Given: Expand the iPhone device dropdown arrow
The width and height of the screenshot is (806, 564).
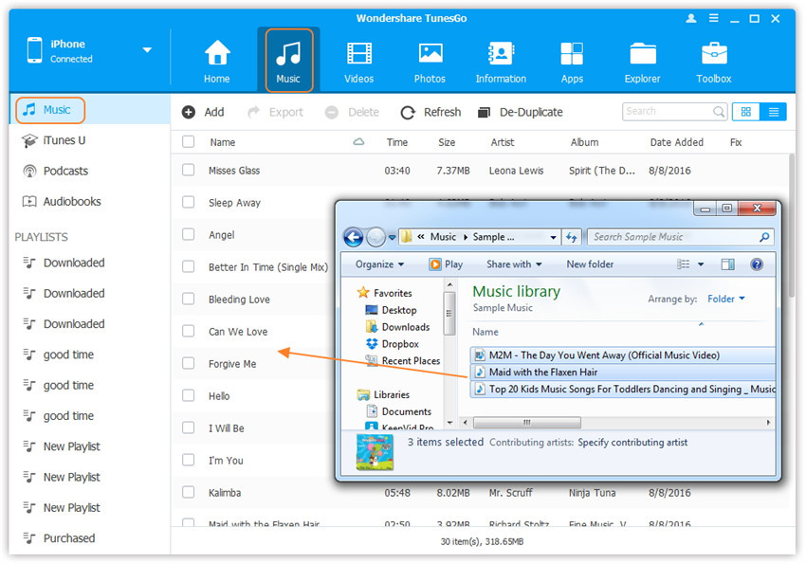Looking at the screenshot, I should [x=147, y=50].
